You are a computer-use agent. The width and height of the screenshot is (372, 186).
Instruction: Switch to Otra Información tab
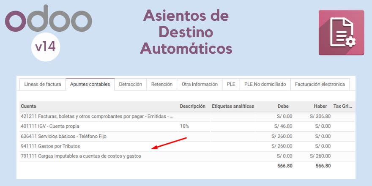pos(200,84)
